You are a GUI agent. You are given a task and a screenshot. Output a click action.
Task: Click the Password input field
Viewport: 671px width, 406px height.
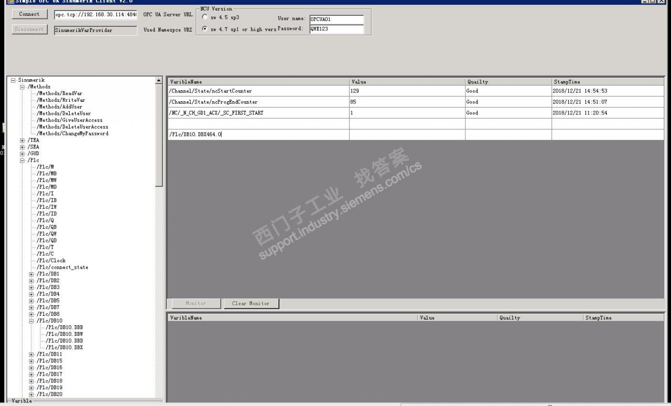pyautogui.click(x=336, y=29)
